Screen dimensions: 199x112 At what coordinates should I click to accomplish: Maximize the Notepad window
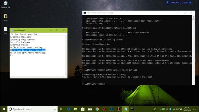click(57, 30)
